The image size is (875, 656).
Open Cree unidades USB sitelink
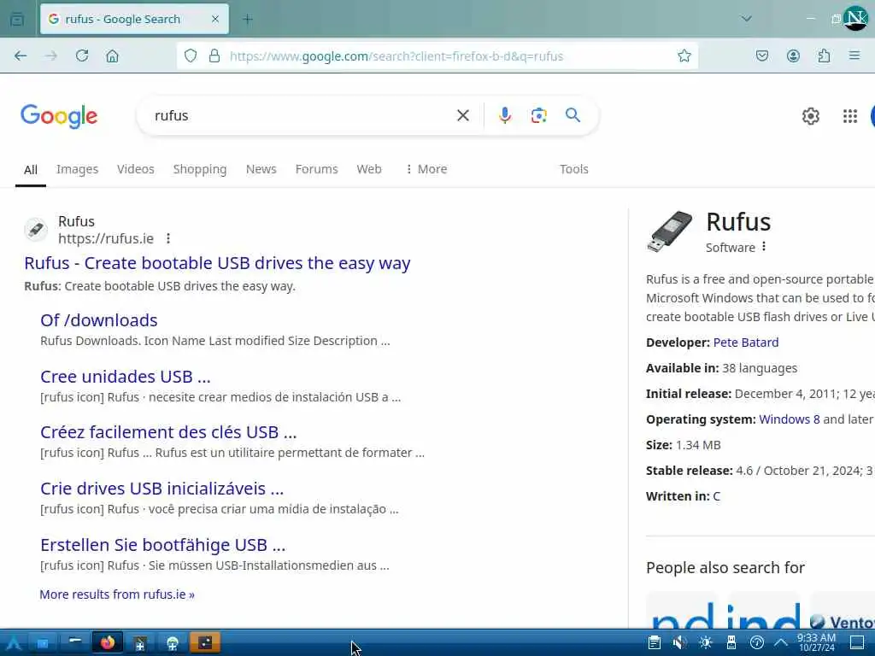(x=125, y=377)
